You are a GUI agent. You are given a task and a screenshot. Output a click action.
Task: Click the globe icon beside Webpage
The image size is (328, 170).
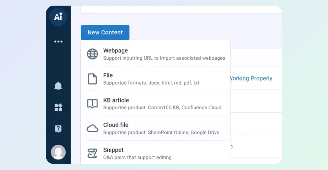92,54
